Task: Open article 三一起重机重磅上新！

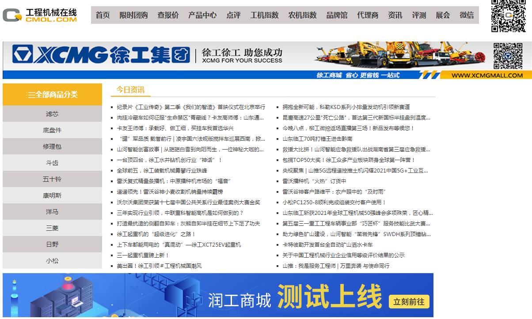Action: (x=144, y=255)
